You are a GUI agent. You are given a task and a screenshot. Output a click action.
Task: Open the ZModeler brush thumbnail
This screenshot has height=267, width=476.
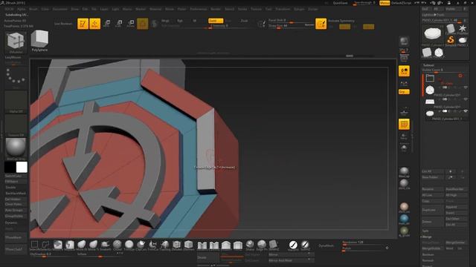pos(16,42)
